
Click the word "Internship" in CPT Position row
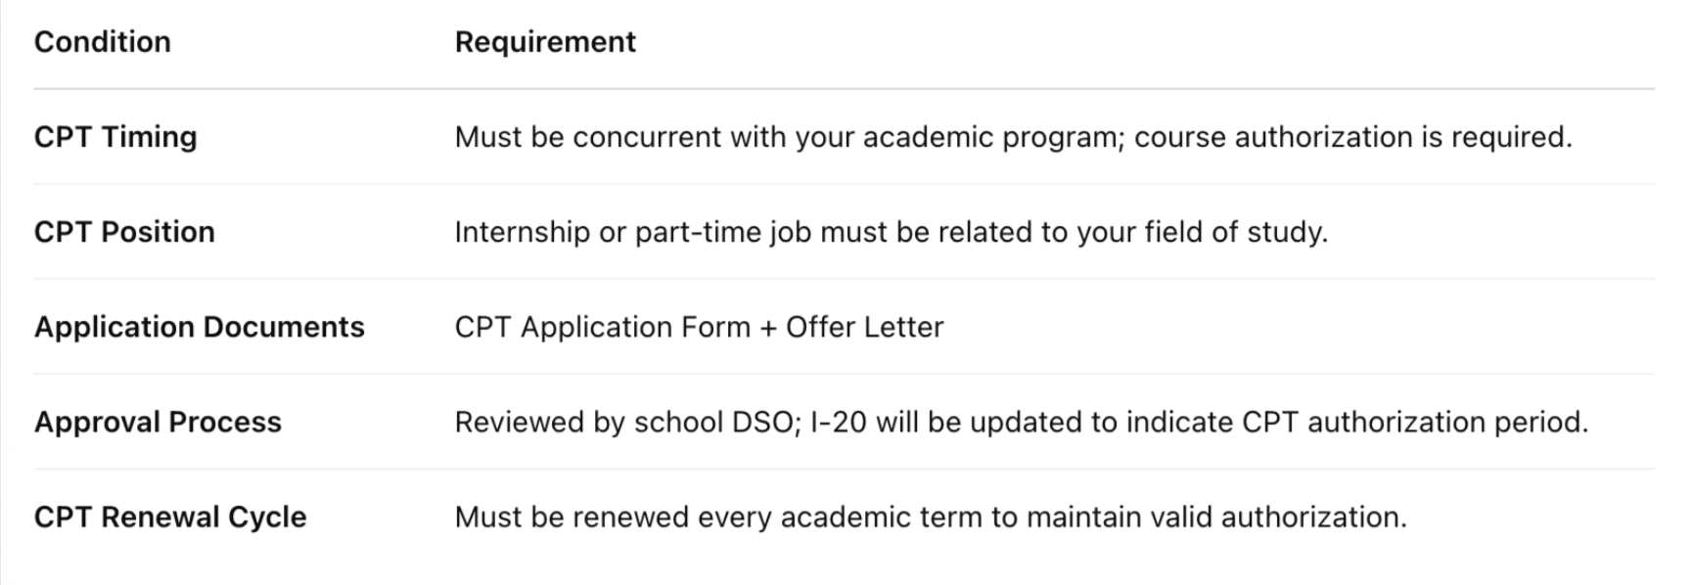point(523,232)
